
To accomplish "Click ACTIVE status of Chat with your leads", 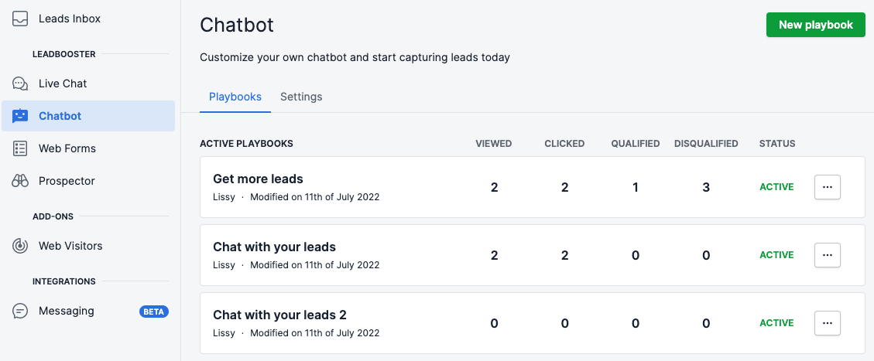I will (776, 255).
